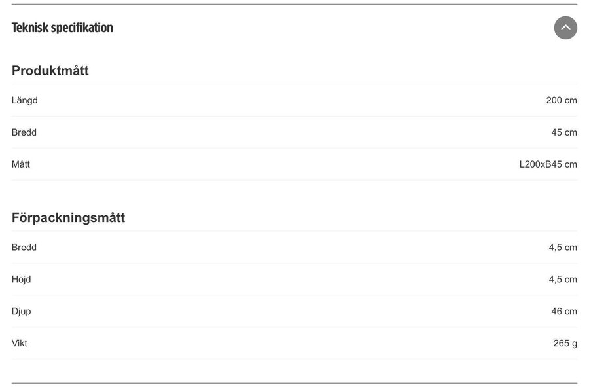Click the Djup label
Image resolution: width=589 pixels, height=387 pixels.
tap(22, 312)
